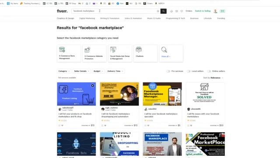The image size is (280, 158).
Task: Open 'dropshipping and automation' gig title
Action: pyautogui.click(x=115, y=115)
